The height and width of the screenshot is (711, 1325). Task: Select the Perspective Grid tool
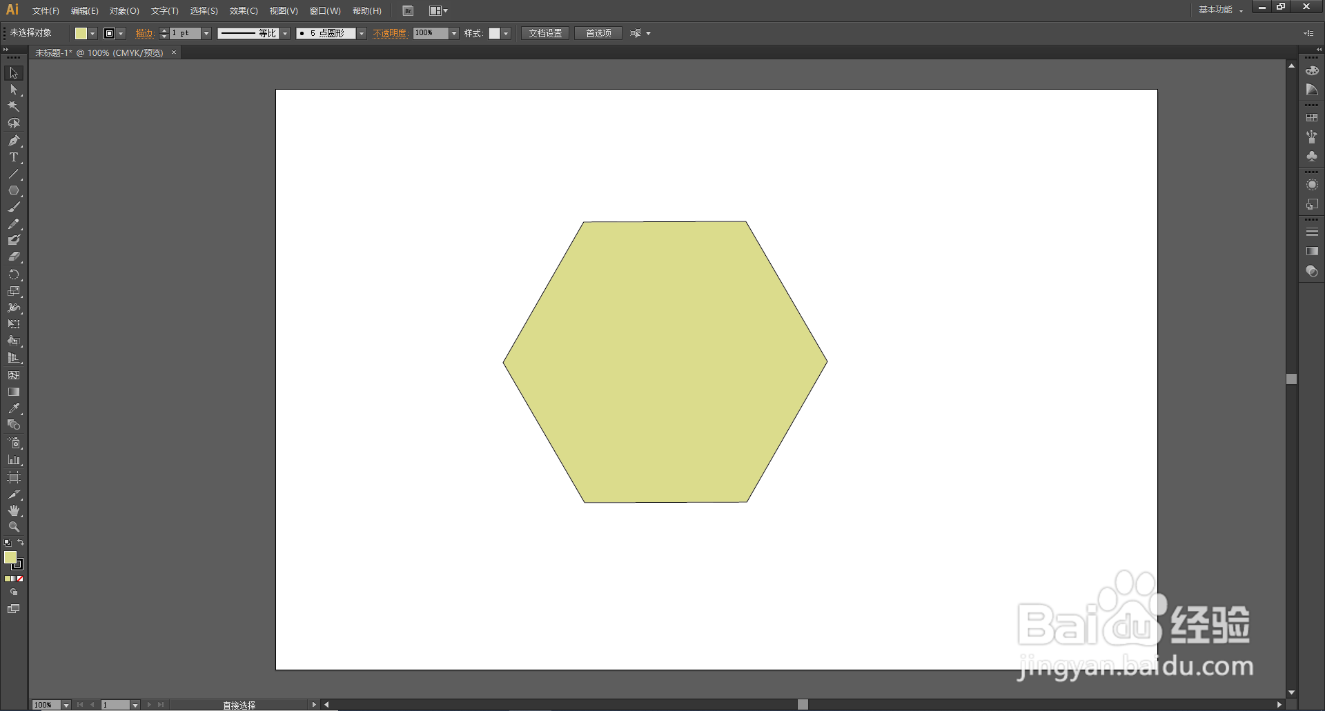tap(14, 358)
